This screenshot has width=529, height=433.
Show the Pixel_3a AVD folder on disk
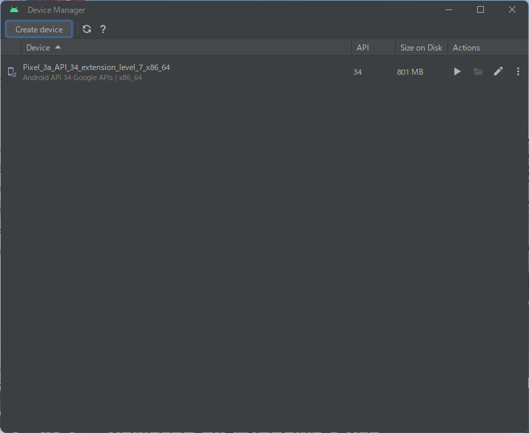(478, 71)
